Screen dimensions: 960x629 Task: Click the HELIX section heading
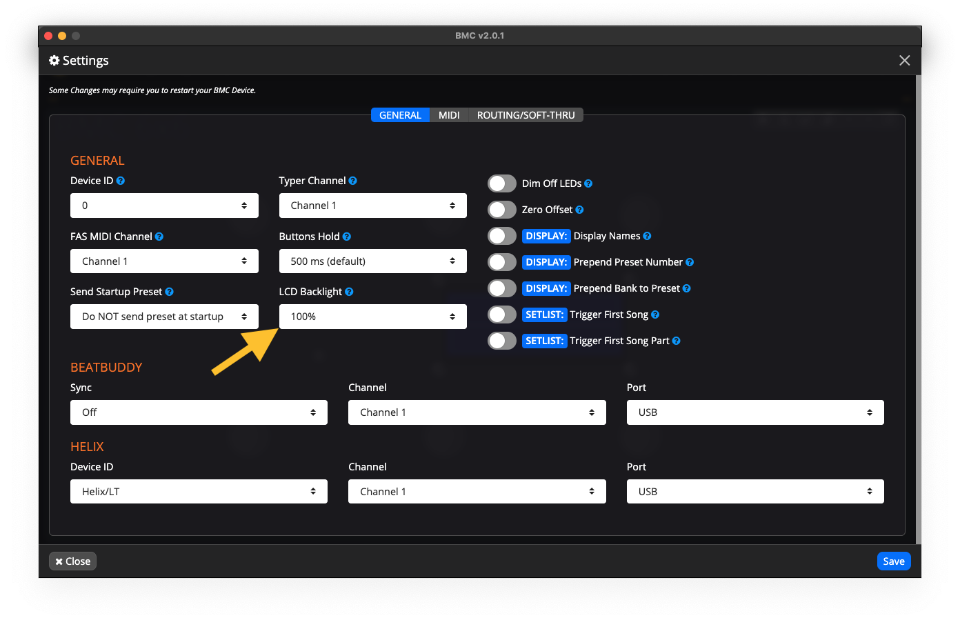[87, 447]
